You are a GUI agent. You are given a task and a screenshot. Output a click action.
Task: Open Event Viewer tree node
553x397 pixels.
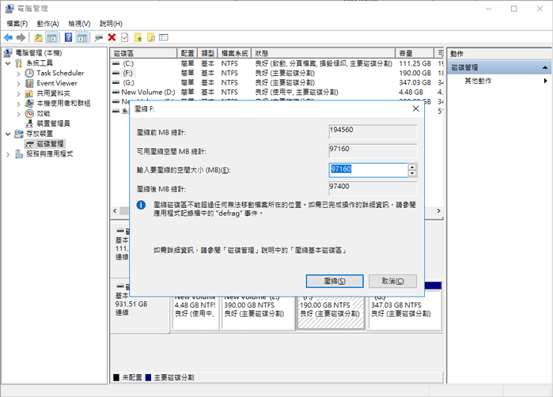point(56,83)
